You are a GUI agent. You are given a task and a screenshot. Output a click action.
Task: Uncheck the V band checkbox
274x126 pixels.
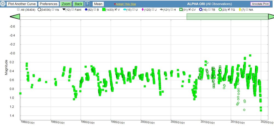pyautogui.click(x=116, y=10)
